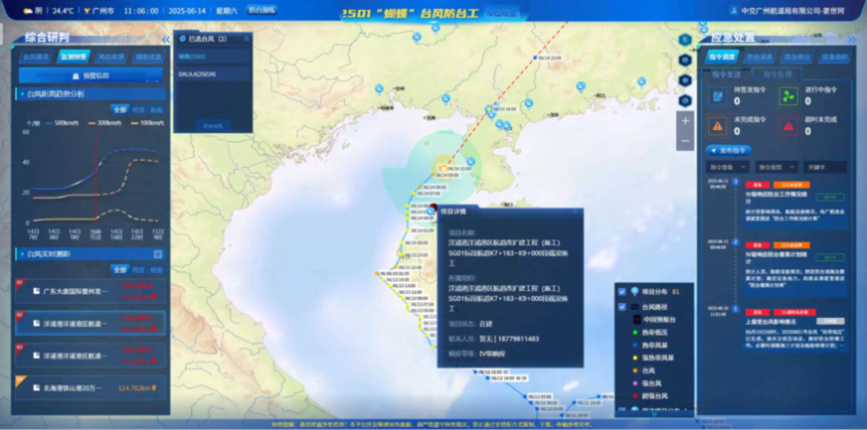
Task: Click the 发布指令 button
Action: click(x=729, y=150)
